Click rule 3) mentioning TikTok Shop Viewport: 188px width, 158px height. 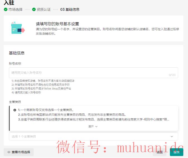[41, 88]
